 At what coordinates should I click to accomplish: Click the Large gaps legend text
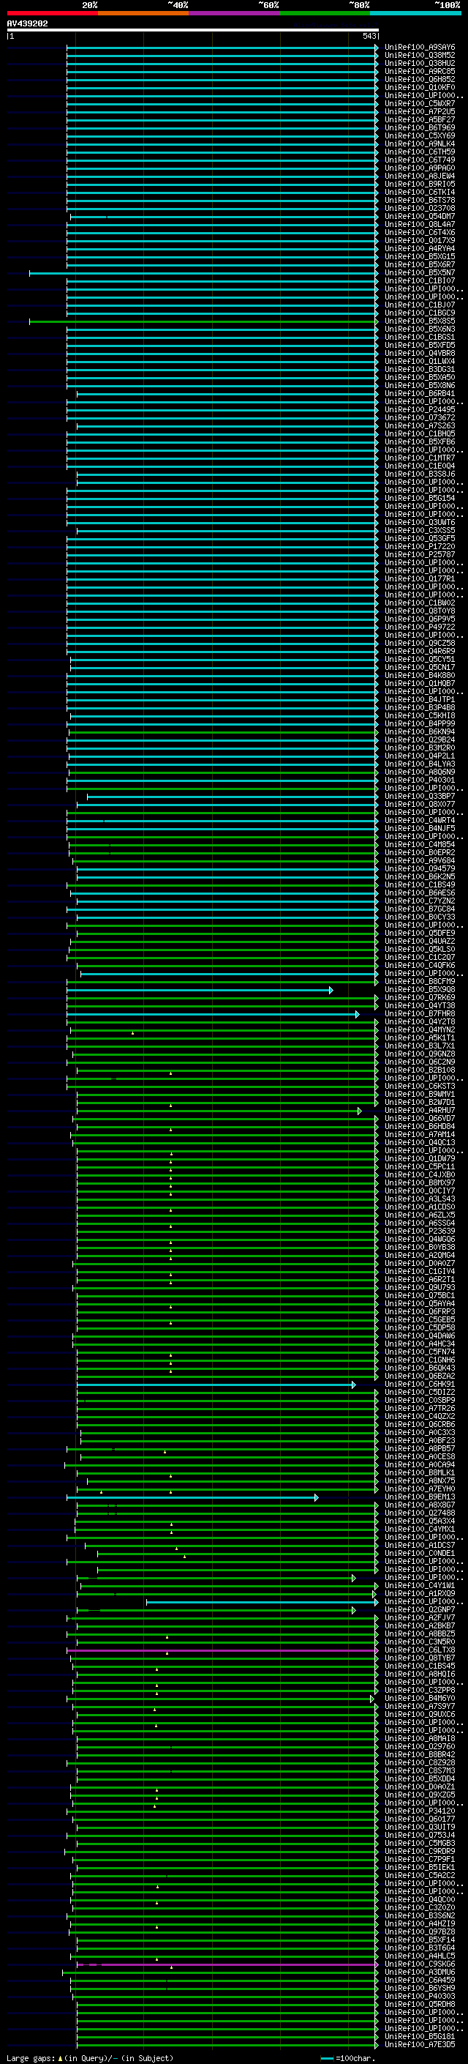[90, 2057]
